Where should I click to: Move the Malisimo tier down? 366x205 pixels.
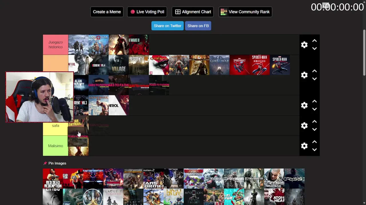coord(315,150)
